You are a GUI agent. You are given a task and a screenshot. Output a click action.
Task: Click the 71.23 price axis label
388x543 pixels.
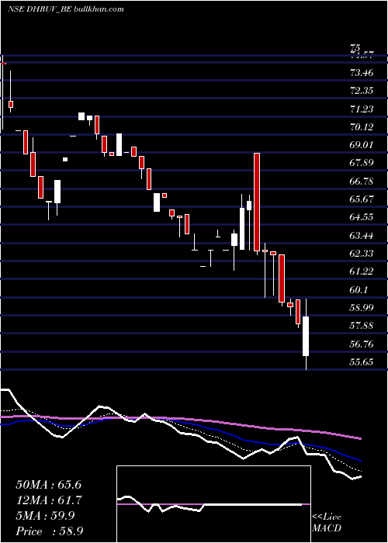click(x=362, y=109)
